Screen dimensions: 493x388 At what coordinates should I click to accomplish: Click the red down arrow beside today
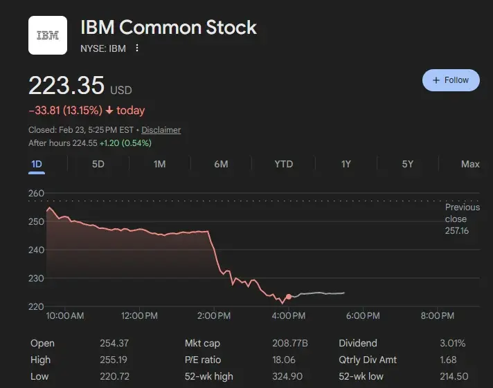tap(109, 111)
